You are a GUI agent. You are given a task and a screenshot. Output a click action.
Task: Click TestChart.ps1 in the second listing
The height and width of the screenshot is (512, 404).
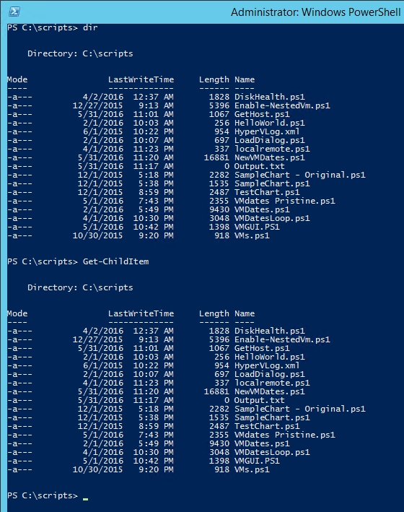pos(267,426)
